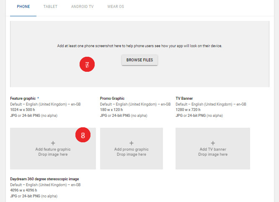
Task: Select the ANDROID TV tab
Action: 82,7
